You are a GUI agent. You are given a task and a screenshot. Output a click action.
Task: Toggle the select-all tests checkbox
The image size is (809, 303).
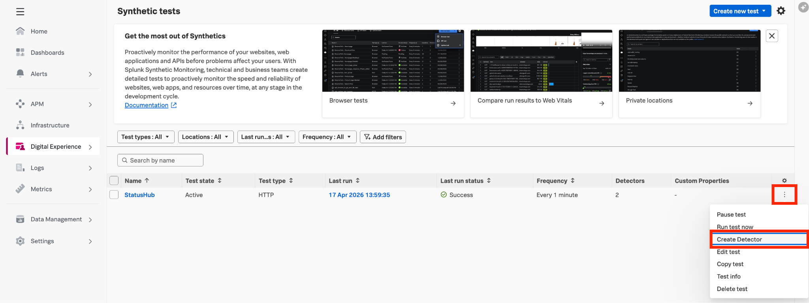[x=114, y=180]
